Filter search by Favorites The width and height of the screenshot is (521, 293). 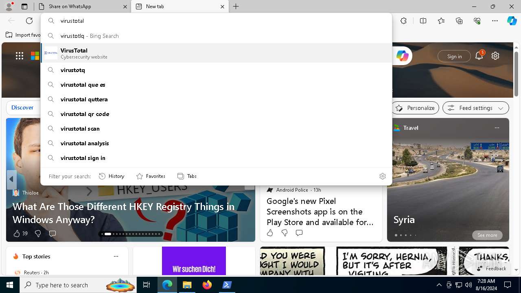151,176
